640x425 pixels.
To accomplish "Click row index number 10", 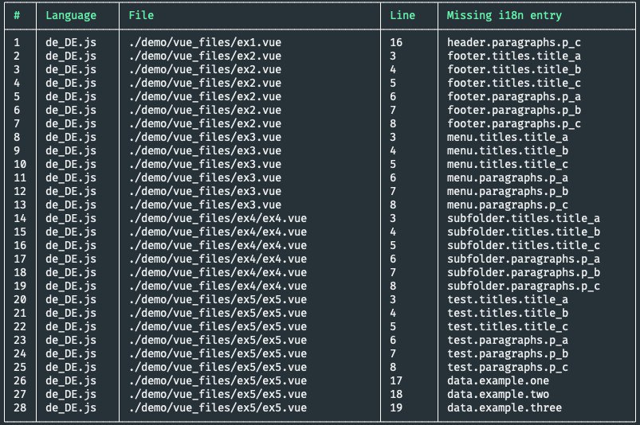I will click(20, 164).
